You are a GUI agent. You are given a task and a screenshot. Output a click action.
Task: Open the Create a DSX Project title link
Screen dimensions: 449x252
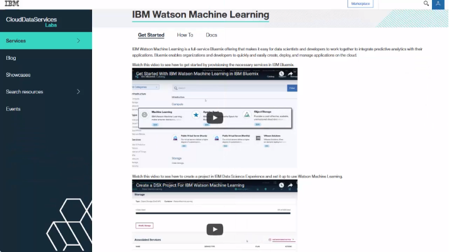(x=190, y=185)
